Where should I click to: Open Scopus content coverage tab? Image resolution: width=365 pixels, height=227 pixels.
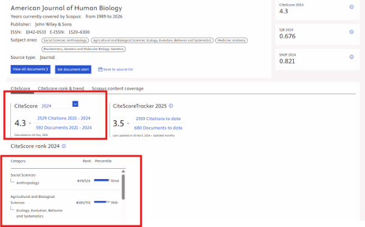[x=117, y=89]
